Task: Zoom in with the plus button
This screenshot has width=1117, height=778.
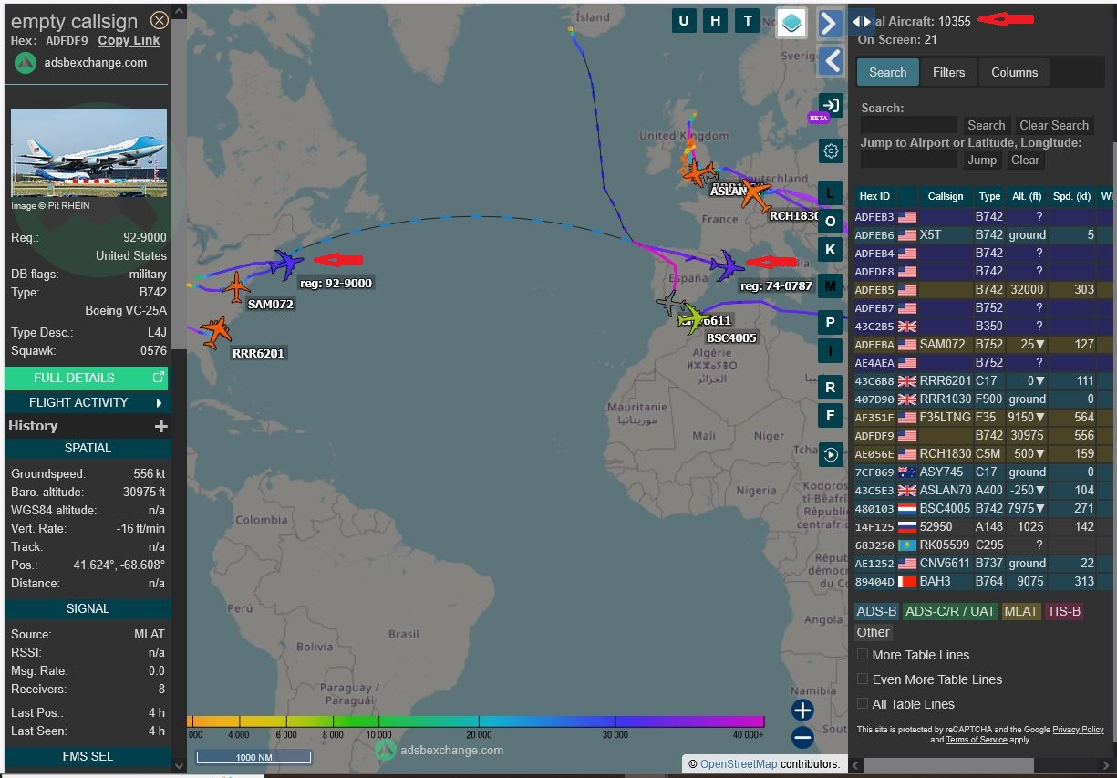Action: (x=802, y=711)
